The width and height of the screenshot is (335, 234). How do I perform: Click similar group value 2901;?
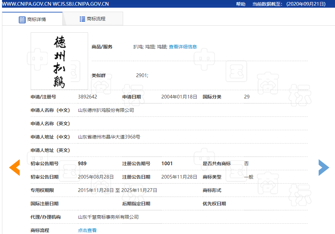pos(142,75)
